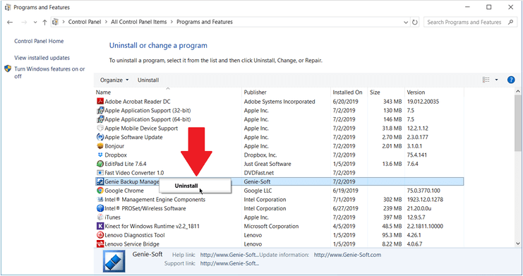Click the iTunes icon
The width and height of the screenshot is (523, 276).
[x=100, y=217]
